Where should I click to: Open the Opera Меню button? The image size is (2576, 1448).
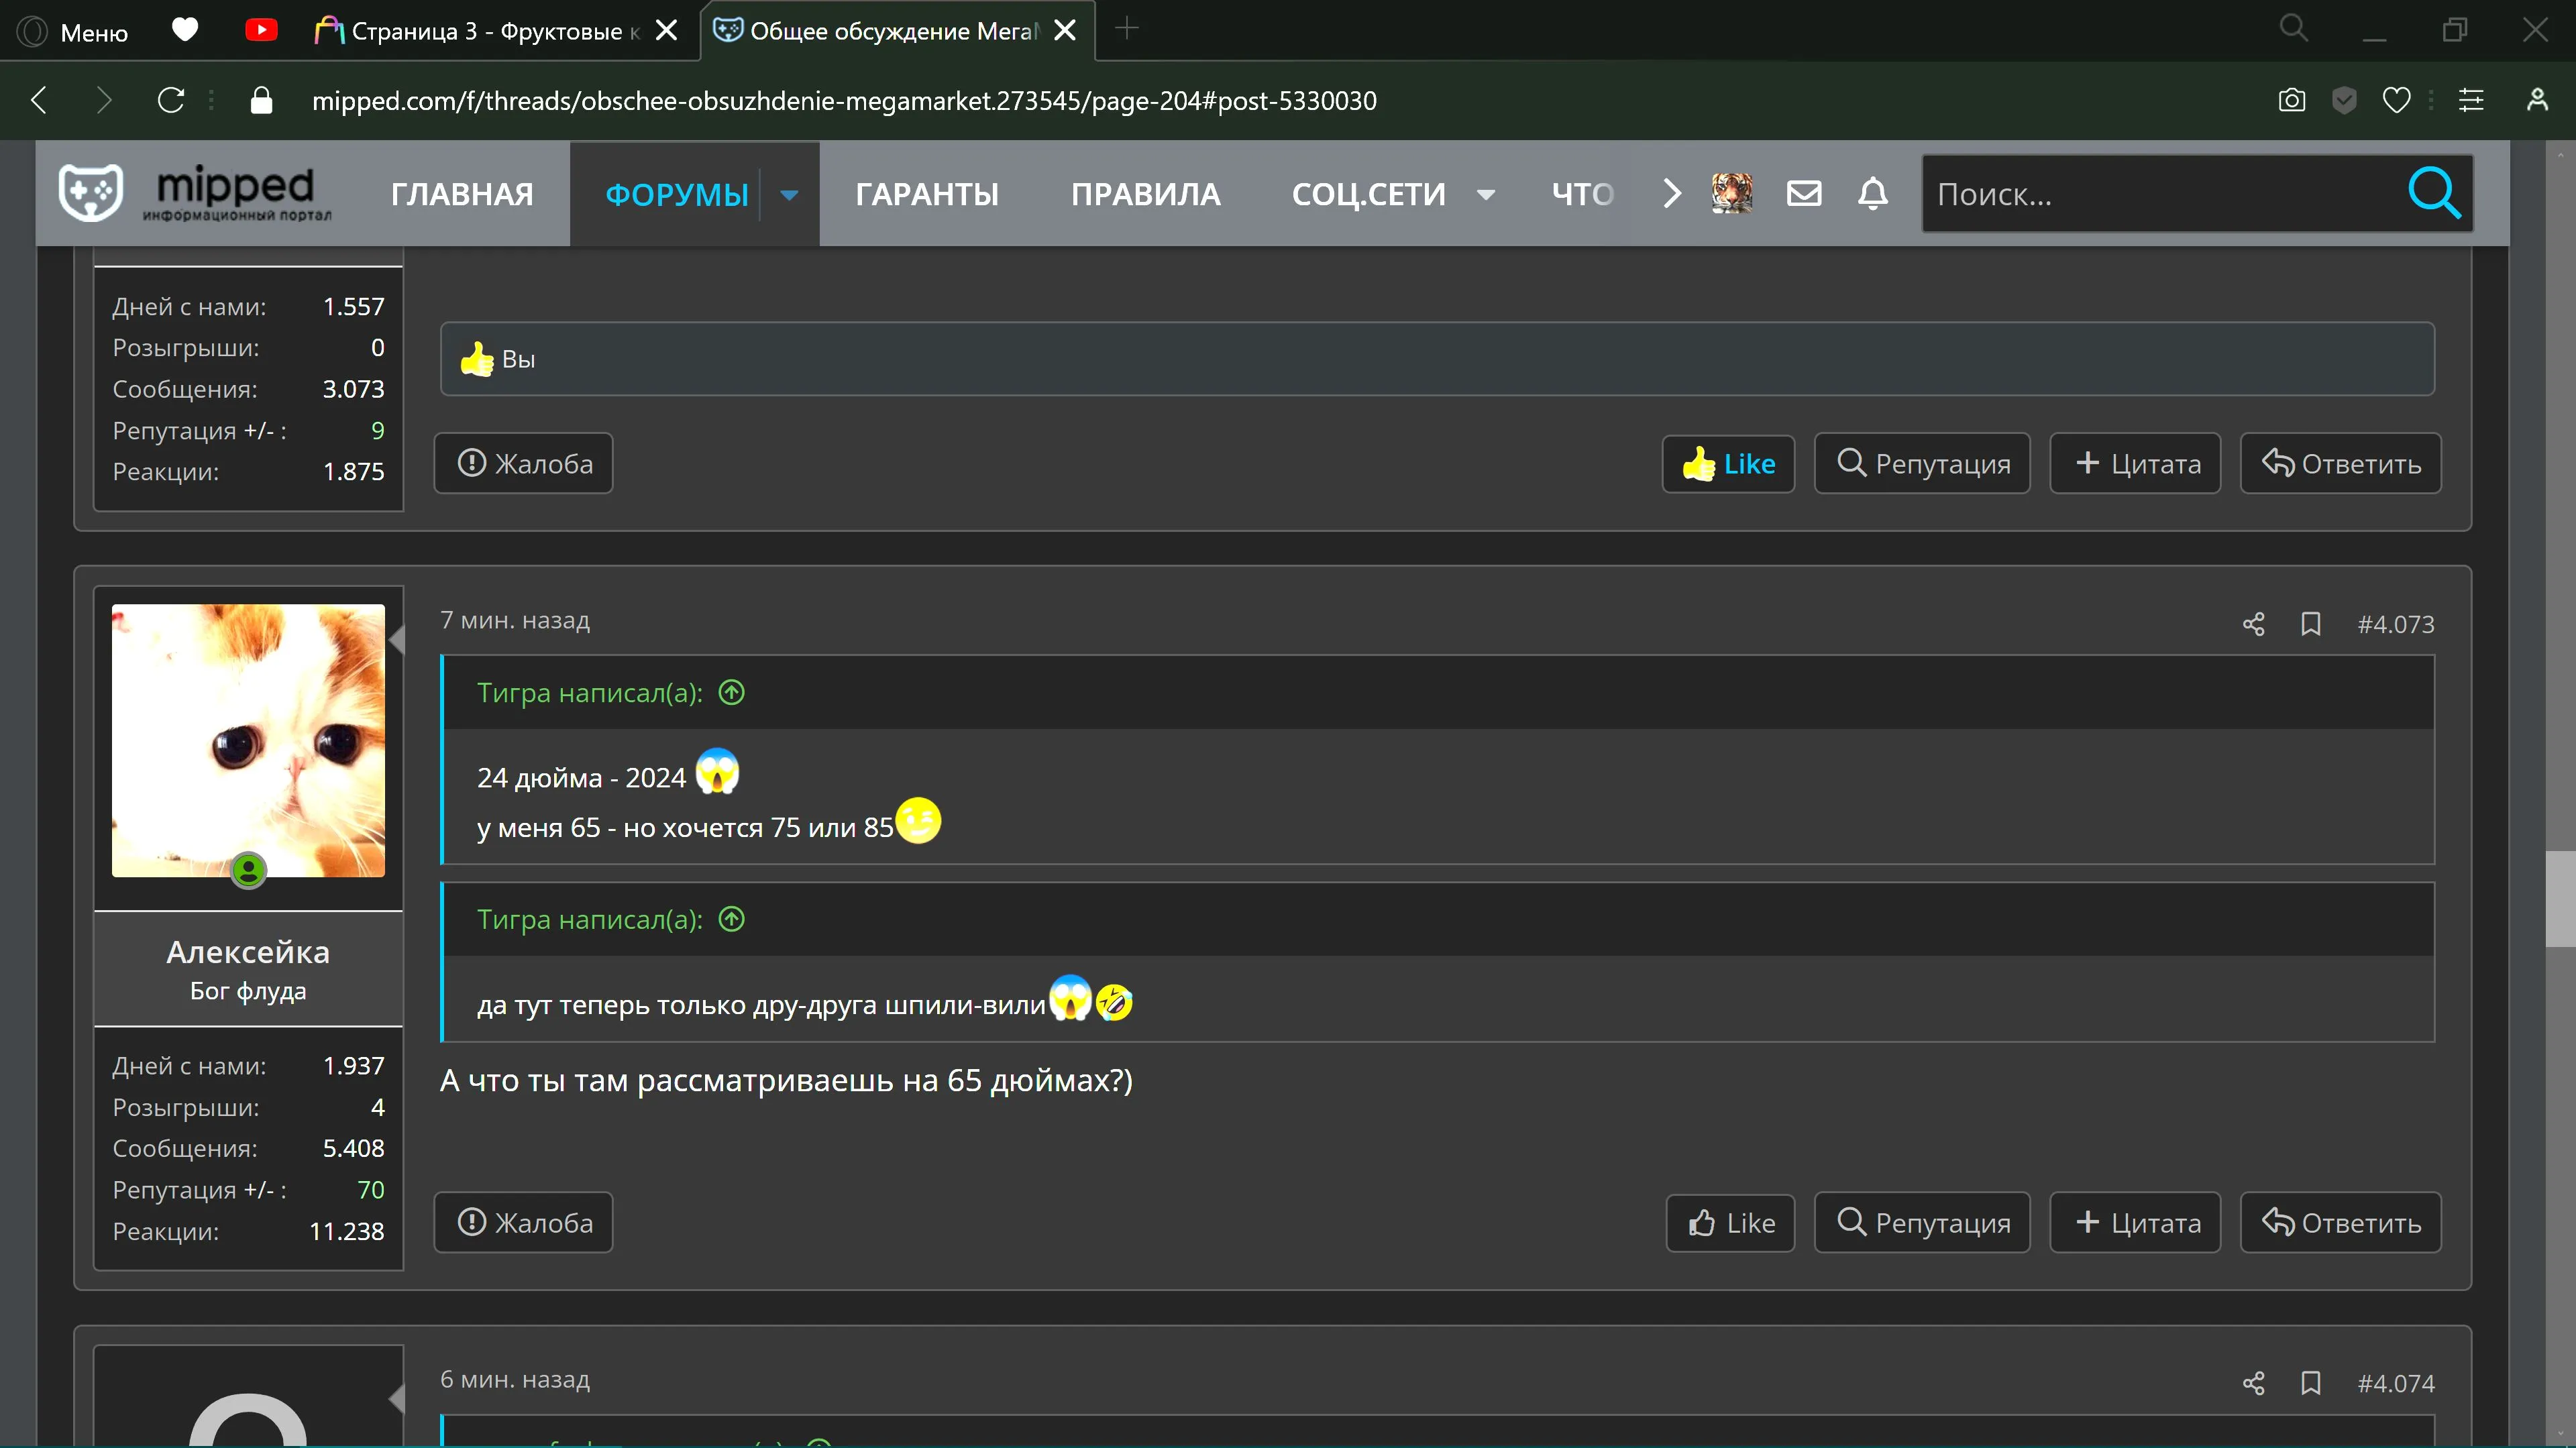click(x=72, y=31)
